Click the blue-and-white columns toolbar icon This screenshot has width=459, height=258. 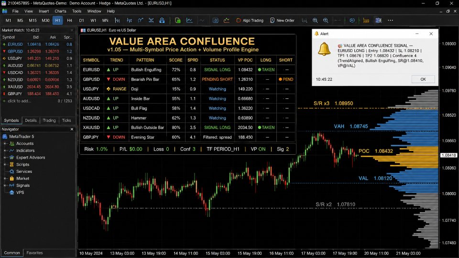[x=379, y=21]
